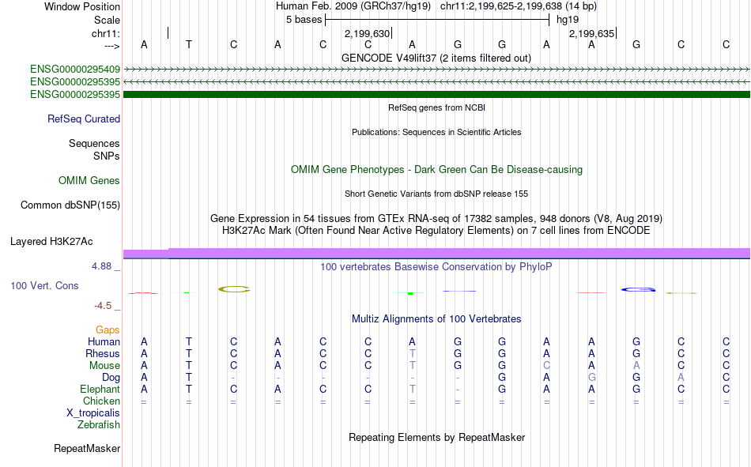Click Short Genetic Variants from dbSNP title
751x467 pixels.
pos(436,194)
